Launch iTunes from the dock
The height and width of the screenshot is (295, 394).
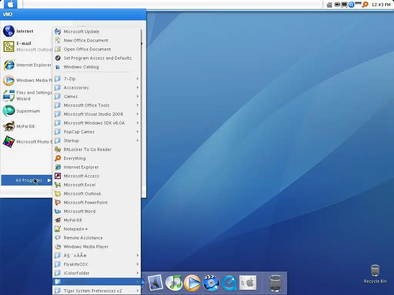(x=174, y=283)
